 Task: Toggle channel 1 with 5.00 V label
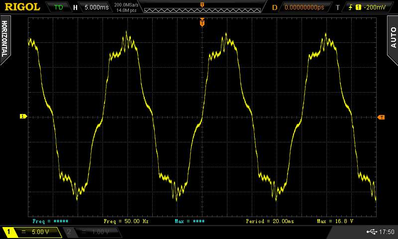[31, 232]
